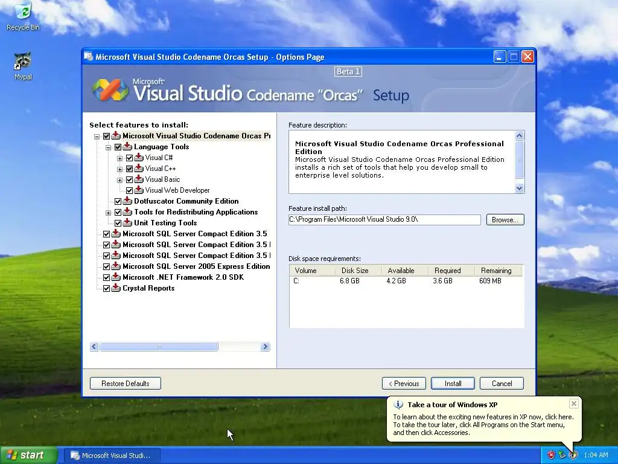
Task: Click the 3.6 GB required value
Action: coord(442,281)
